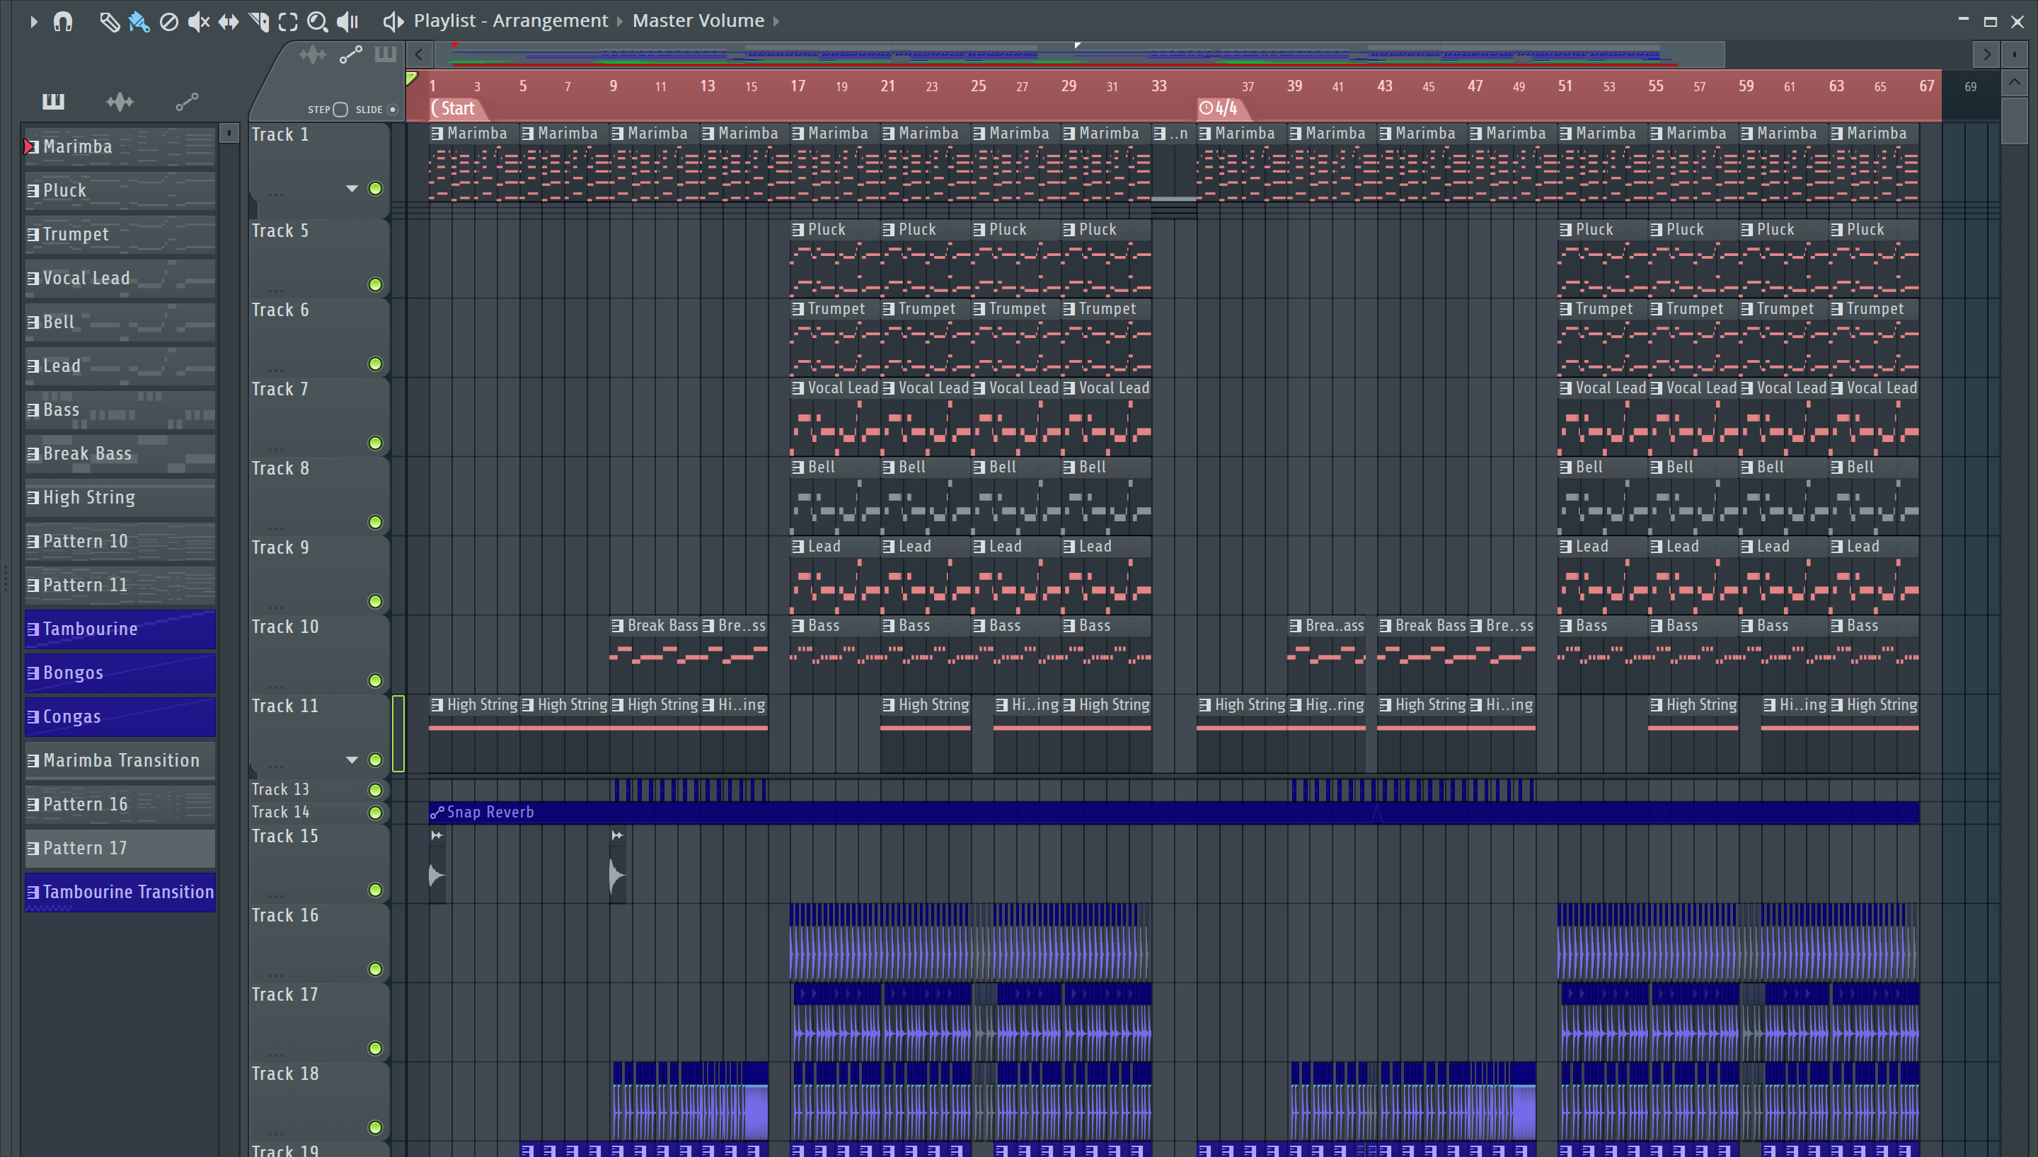This screenshot has width=2038, height=1157.
Task: Select the Marimba Transition pattern
Action: tap(120, 760)
